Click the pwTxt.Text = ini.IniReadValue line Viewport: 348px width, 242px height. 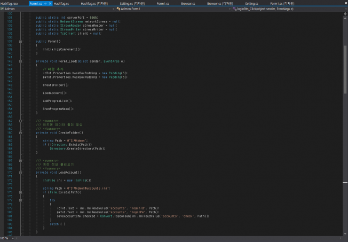[x=108, y=212]
